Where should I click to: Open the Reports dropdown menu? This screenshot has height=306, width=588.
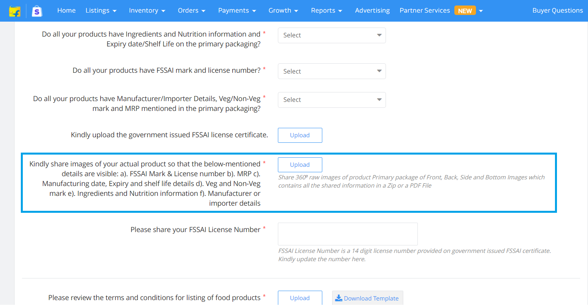(x=326, y=11)
